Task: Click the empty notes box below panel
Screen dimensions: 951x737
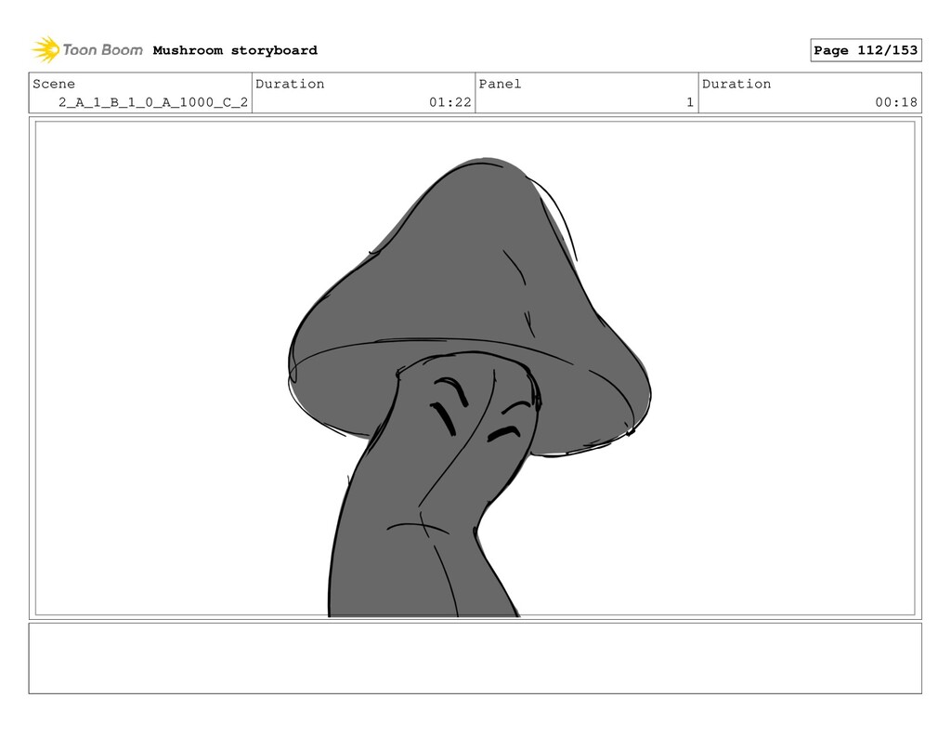Action: [x=475, y=658]
